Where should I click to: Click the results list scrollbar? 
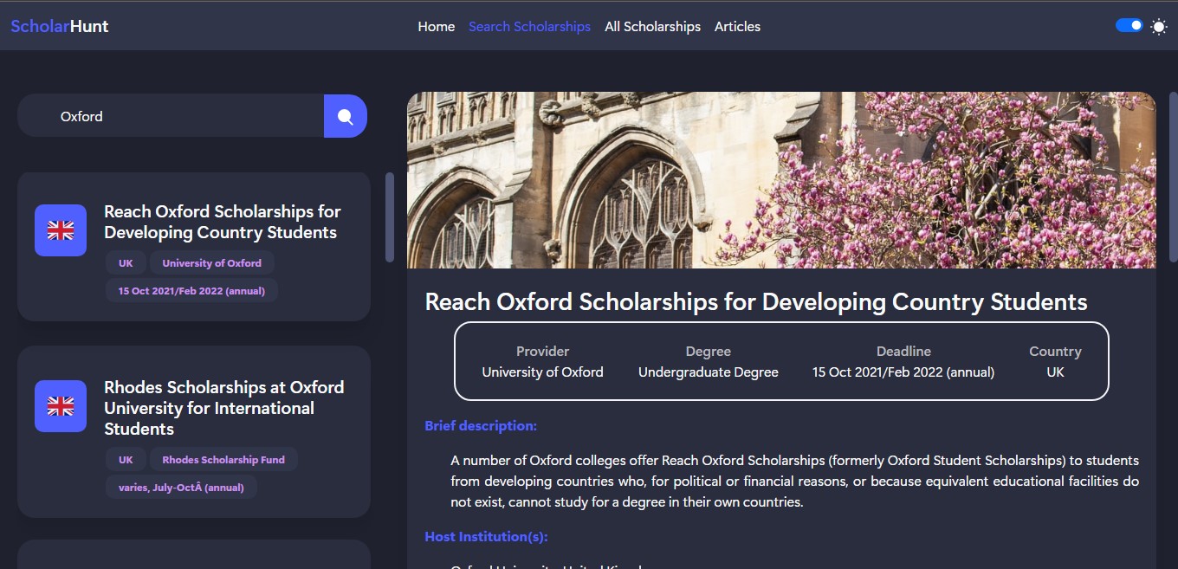390,217
